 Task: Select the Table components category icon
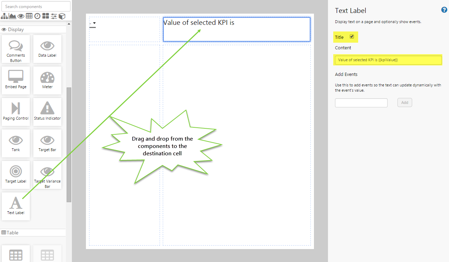coord(29,16)
